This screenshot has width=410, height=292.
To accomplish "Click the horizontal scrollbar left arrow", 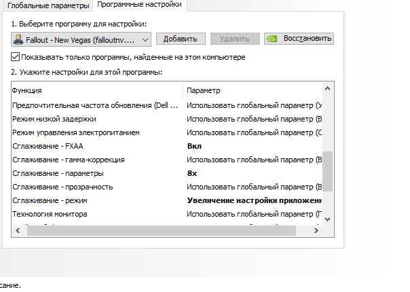I will 18,230.
